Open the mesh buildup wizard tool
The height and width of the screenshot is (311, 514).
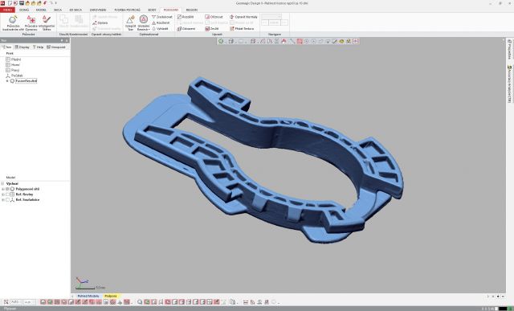[13, 23]
